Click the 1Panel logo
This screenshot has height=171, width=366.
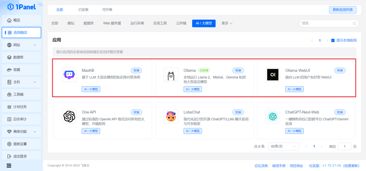point(21,7)
